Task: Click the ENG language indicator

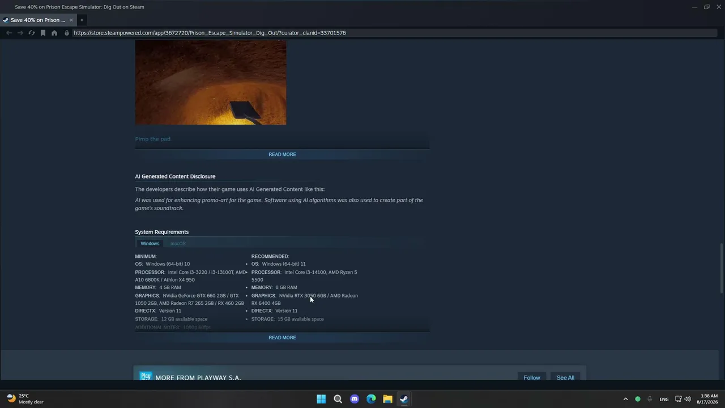Action: [x=664, y=399]
